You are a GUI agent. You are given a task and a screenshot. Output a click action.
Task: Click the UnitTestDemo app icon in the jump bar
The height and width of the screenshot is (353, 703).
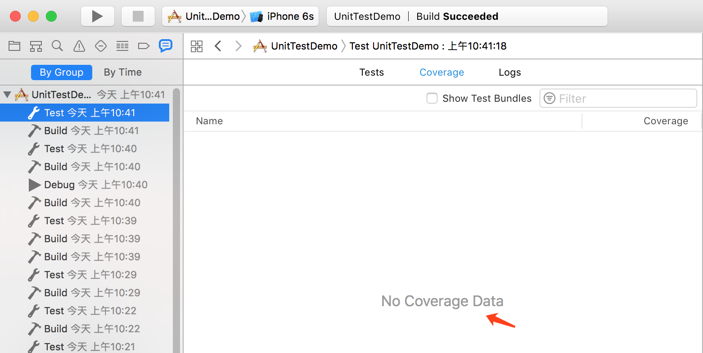pos(260,46)
